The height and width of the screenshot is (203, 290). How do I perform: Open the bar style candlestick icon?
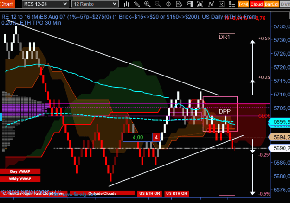coord(127,4)
